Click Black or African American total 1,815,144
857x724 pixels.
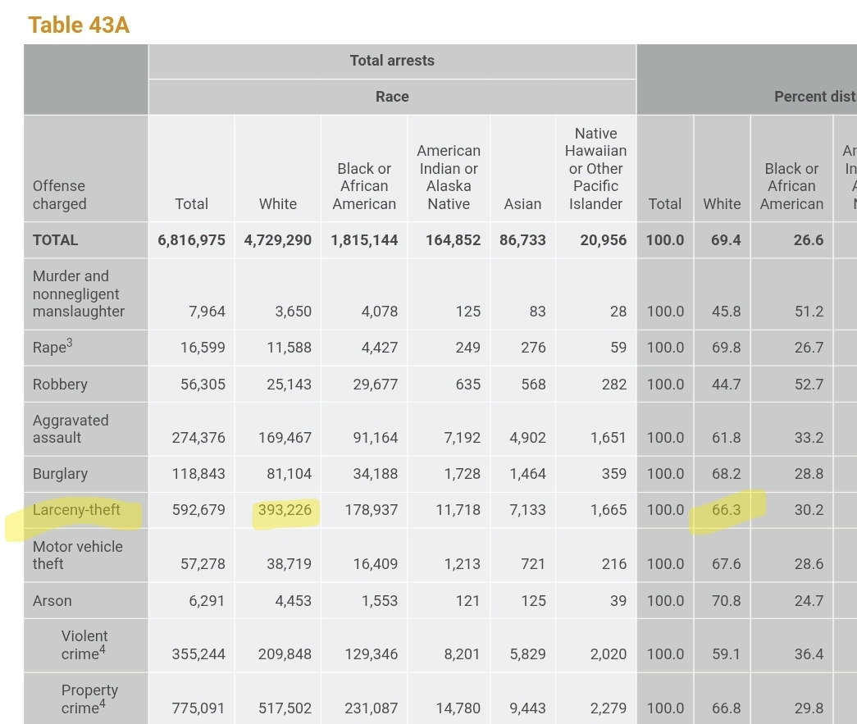coord(364,240)
